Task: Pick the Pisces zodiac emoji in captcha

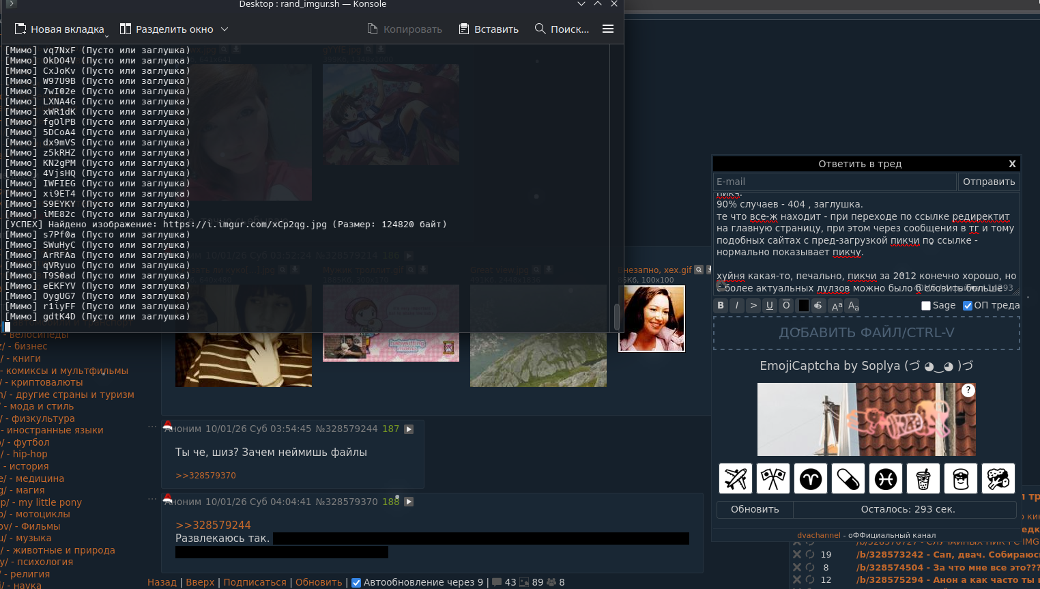Action: pyautogui.click(x=886, y=478)
